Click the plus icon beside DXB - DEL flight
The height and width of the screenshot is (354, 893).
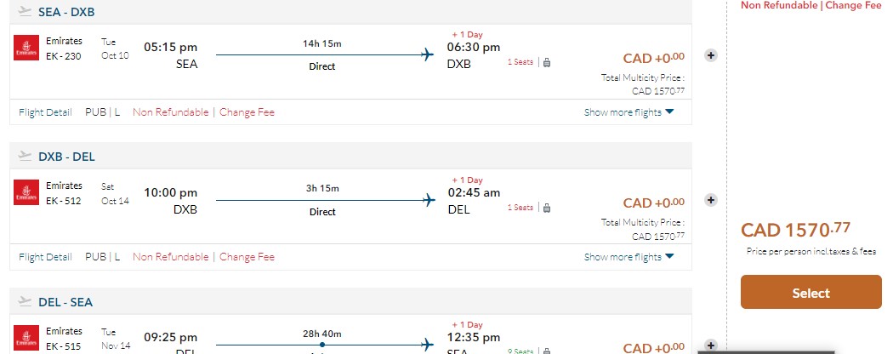[x=711, y=200]
